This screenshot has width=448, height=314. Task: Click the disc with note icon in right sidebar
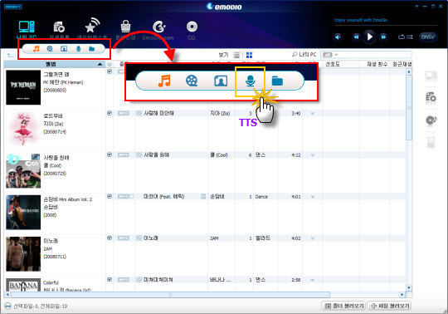431,120
